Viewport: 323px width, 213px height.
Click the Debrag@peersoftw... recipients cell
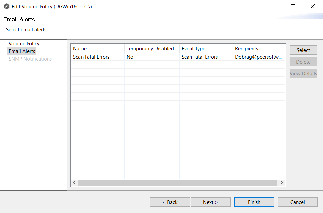coord(258,57)
